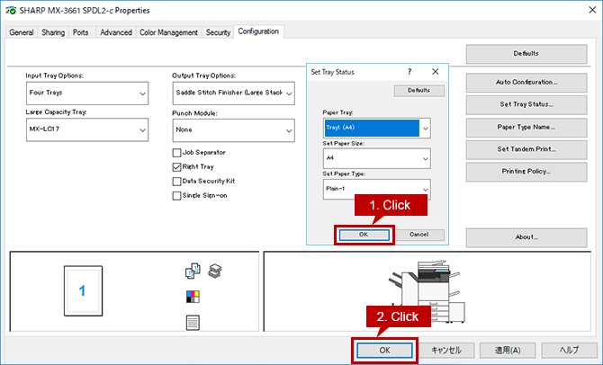Click the help question mark in Set Tray Status
Viewport: 603px width, 365px height.
409,72
